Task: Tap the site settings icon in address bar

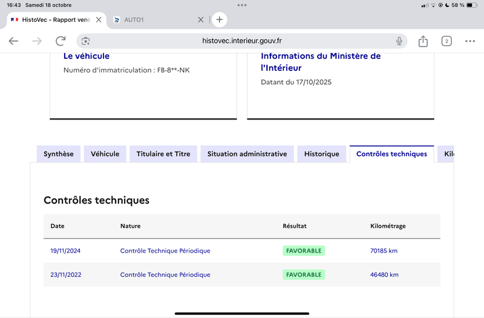Action: [86, 41]
